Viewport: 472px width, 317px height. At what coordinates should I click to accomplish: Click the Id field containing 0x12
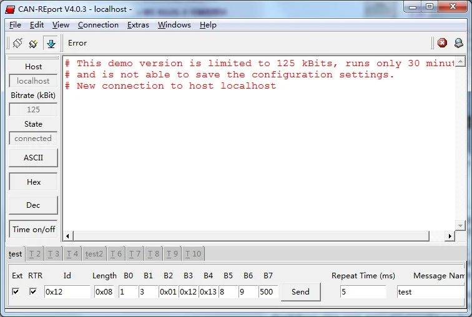click(x=67, y=292)
